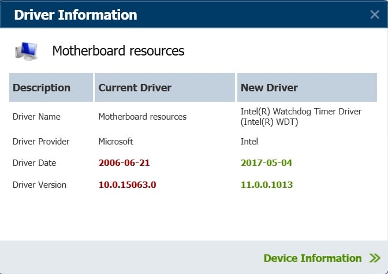Open the Device Information link

point(312,258)
